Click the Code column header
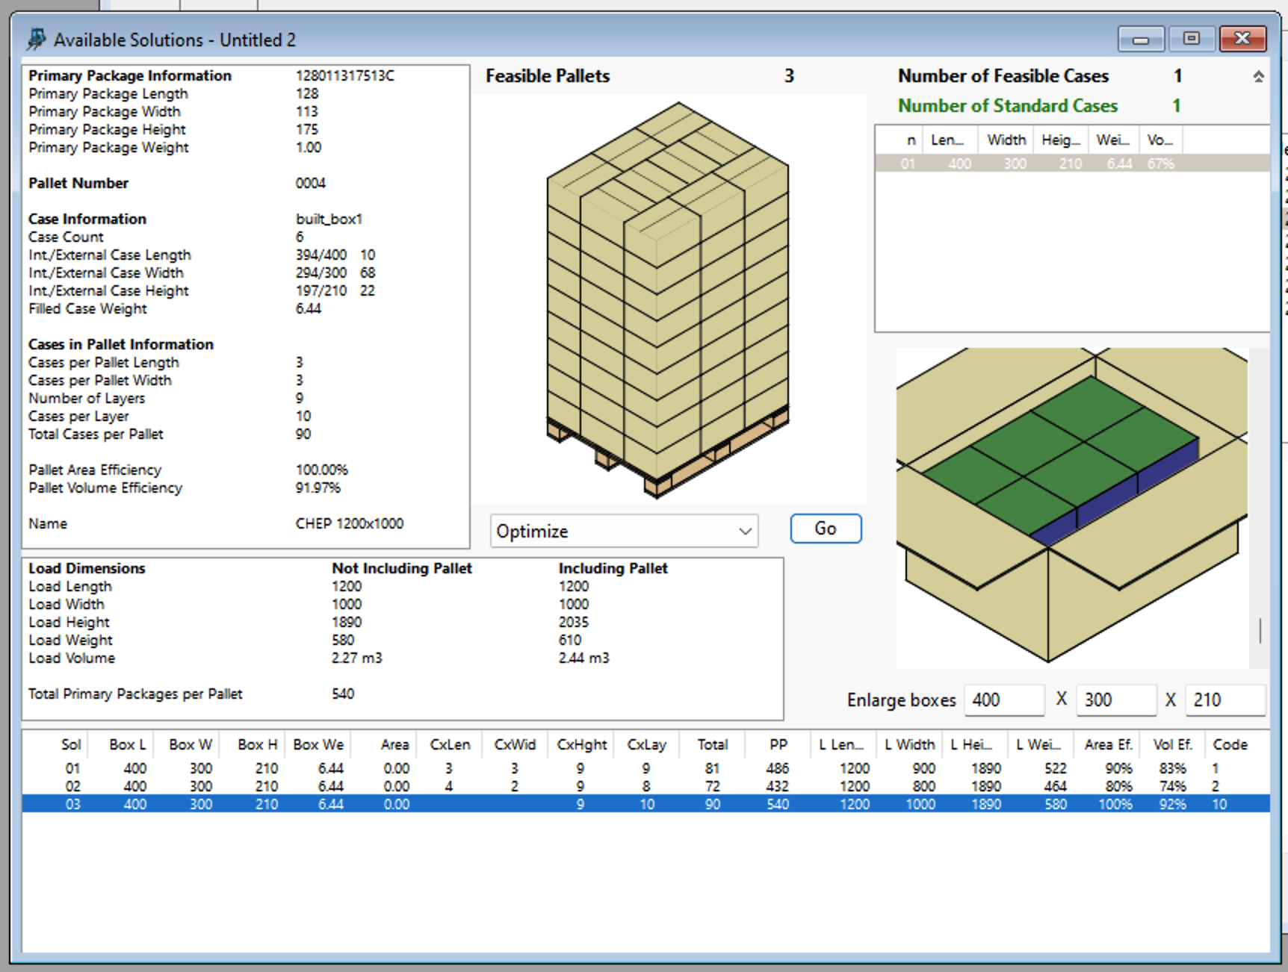Image resolution: width=1288 pixels, height=972 pixels. click(x=1230, y=744)
